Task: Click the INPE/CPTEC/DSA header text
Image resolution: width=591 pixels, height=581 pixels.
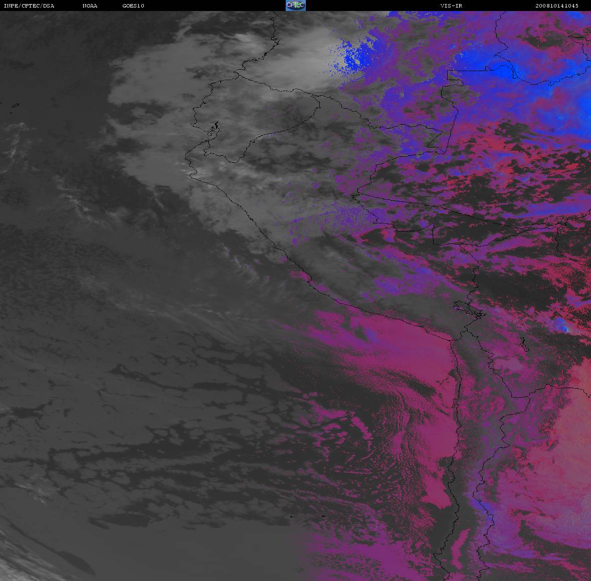Action: [x=29, y=6]
